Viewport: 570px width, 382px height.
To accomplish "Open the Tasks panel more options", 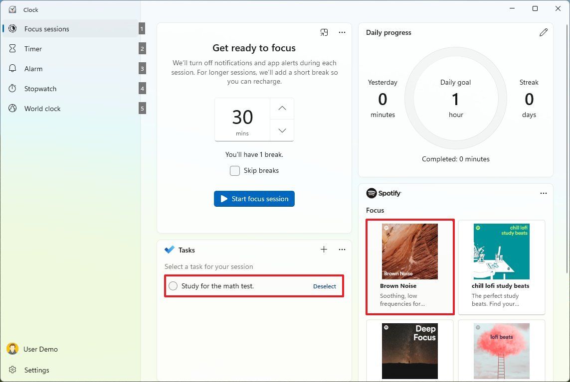I will (342, 250).
